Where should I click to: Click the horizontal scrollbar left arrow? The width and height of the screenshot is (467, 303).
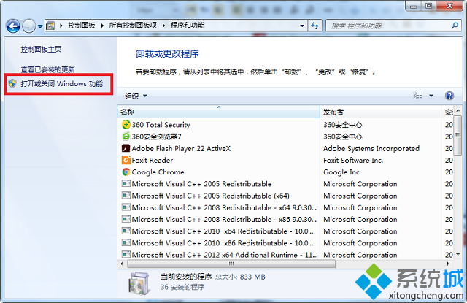122,264
